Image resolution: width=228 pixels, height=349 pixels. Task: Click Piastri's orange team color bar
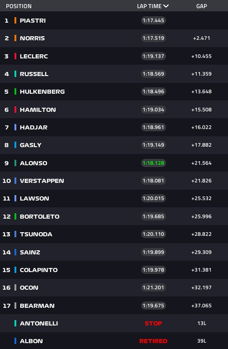tap(15, 20)
